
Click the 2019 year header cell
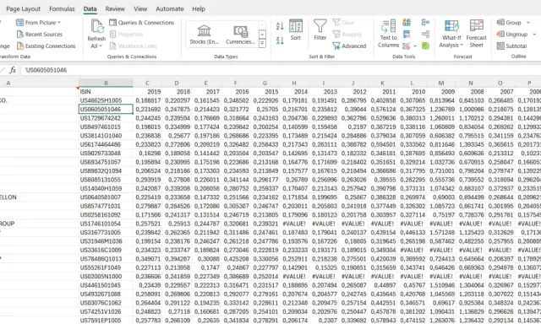coord(147,92)
